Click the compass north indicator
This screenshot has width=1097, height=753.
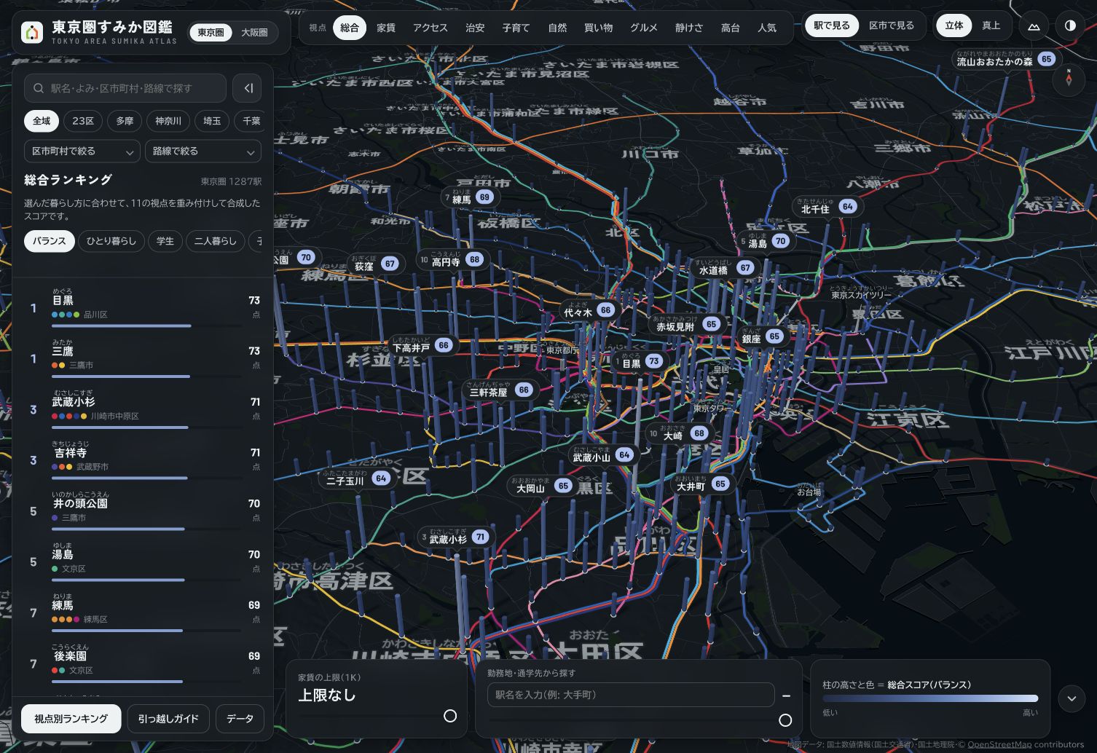click(x=1069, y=79)
